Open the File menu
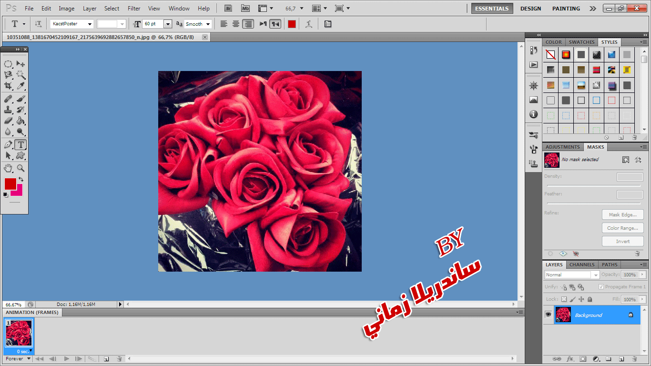The width and height of the screenshot is (651, 366). 29,9
